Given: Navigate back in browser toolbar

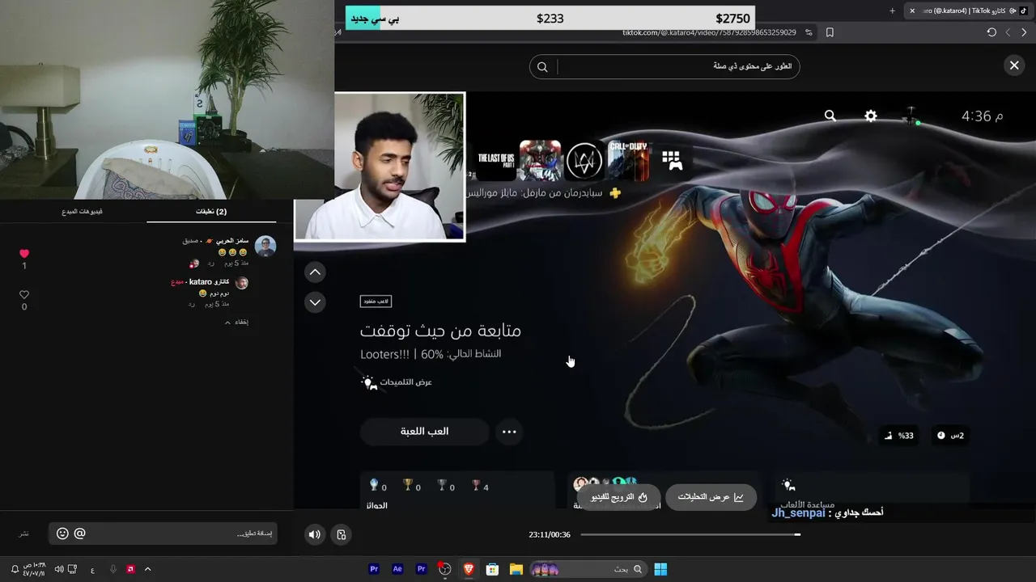Looking at the screenshot, I should pyautogui.click(x=1025, y=32).
